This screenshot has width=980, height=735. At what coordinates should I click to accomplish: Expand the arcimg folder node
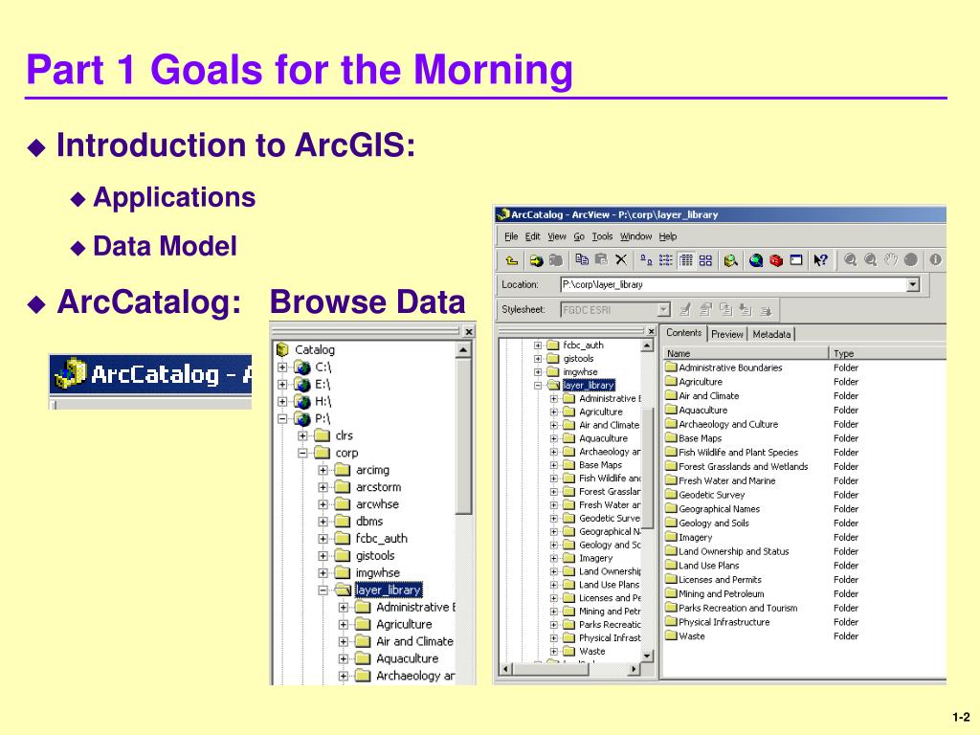pos(323,470)
